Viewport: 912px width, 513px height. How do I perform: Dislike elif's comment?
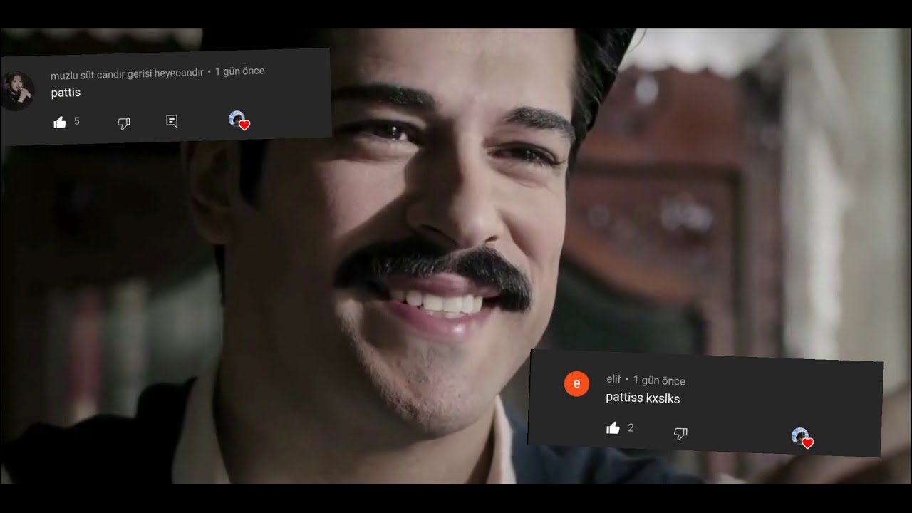(680, 433)
